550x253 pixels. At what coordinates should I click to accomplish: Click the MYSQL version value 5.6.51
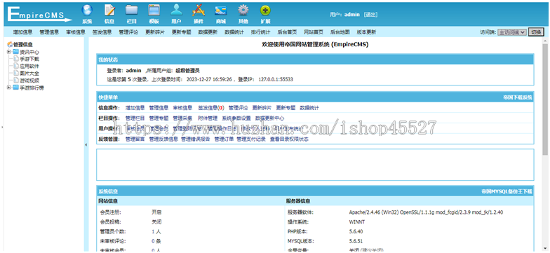click(356, 241)
